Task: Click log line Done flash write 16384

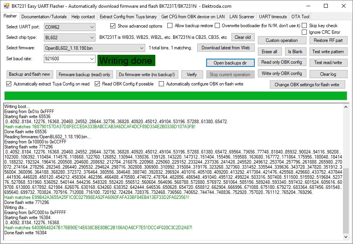Action: [x=26, y=233]
